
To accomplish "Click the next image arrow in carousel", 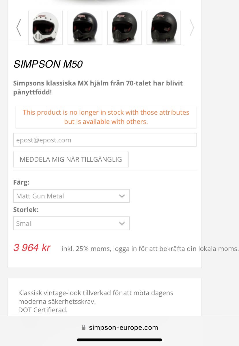I will (192, 28).
